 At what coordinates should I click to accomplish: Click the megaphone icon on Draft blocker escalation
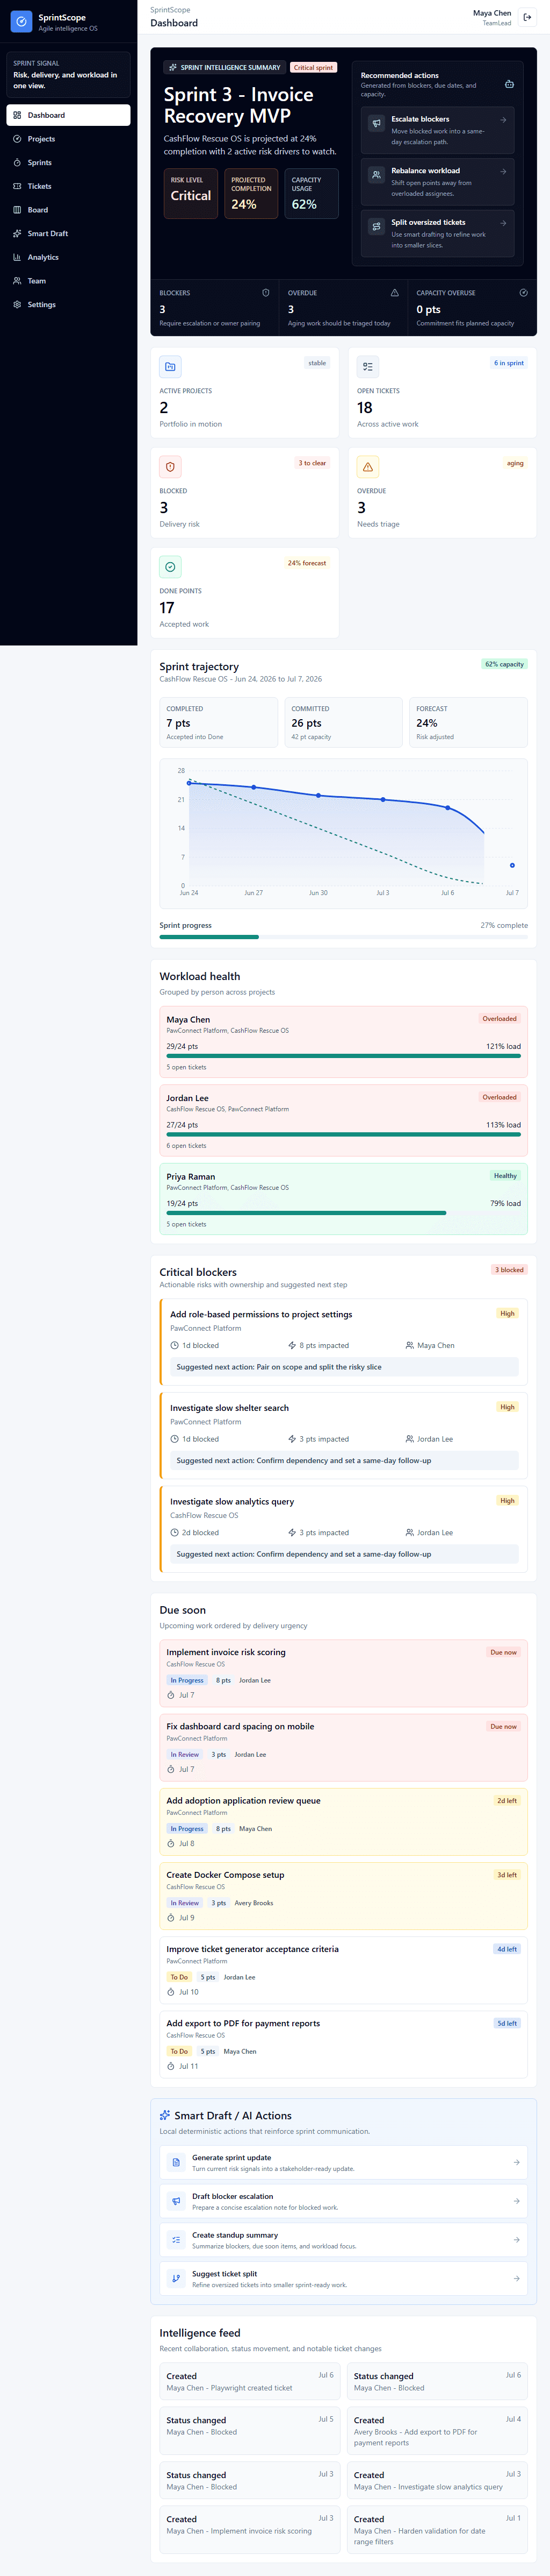pyautogui.click(x=176, y=2201)
